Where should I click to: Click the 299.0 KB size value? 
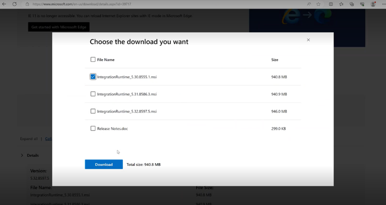pos(278,129)
